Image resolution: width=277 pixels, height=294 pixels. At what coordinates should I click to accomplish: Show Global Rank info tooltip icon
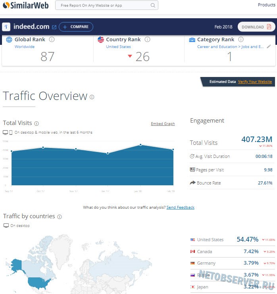point(52,39)
